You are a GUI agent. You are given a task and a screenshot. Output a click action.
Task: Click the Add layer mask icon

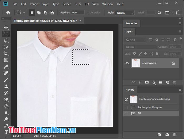[x=147, y=82]
